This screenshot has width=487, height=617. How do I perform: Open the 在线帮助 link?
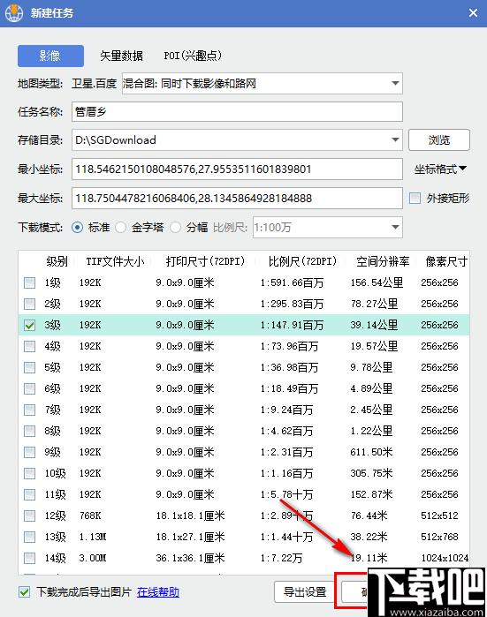(x=158, y=591)
